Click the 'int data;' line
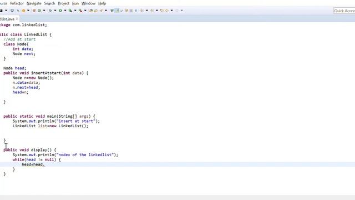 tap(23, 49)
